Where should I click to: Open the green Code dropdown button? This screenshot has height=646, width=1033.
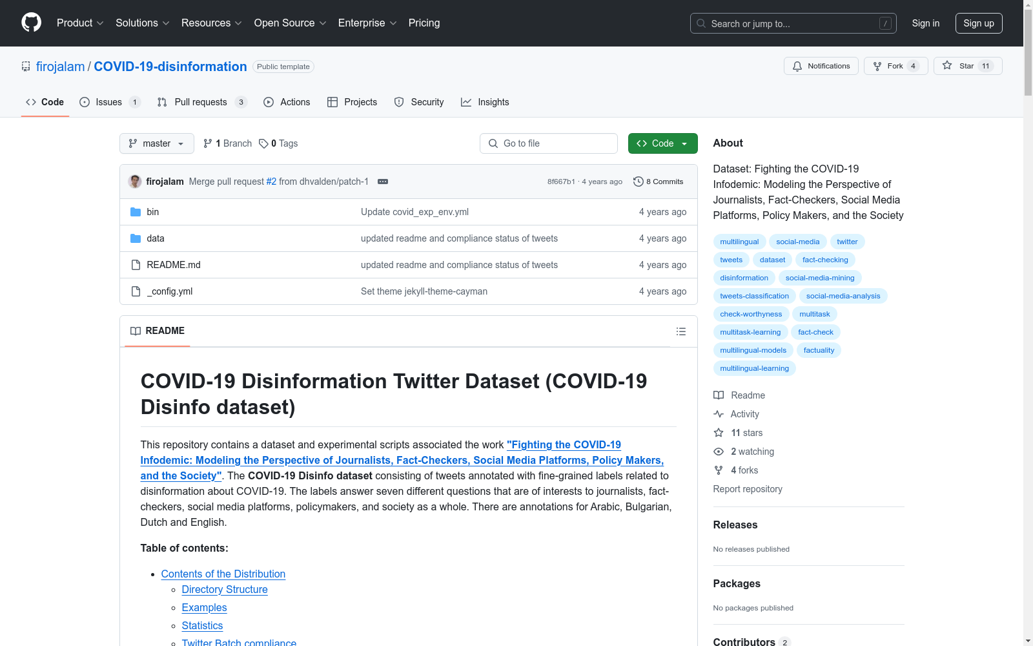coord(662,143)
